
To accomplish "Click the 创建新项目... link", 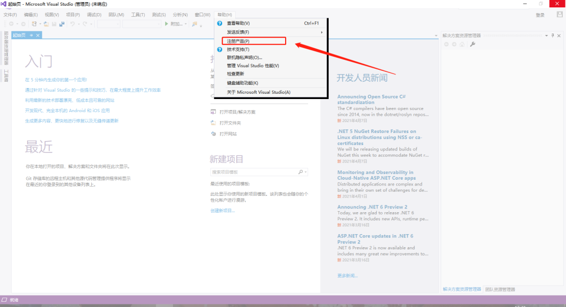I will tap(223, 211).
